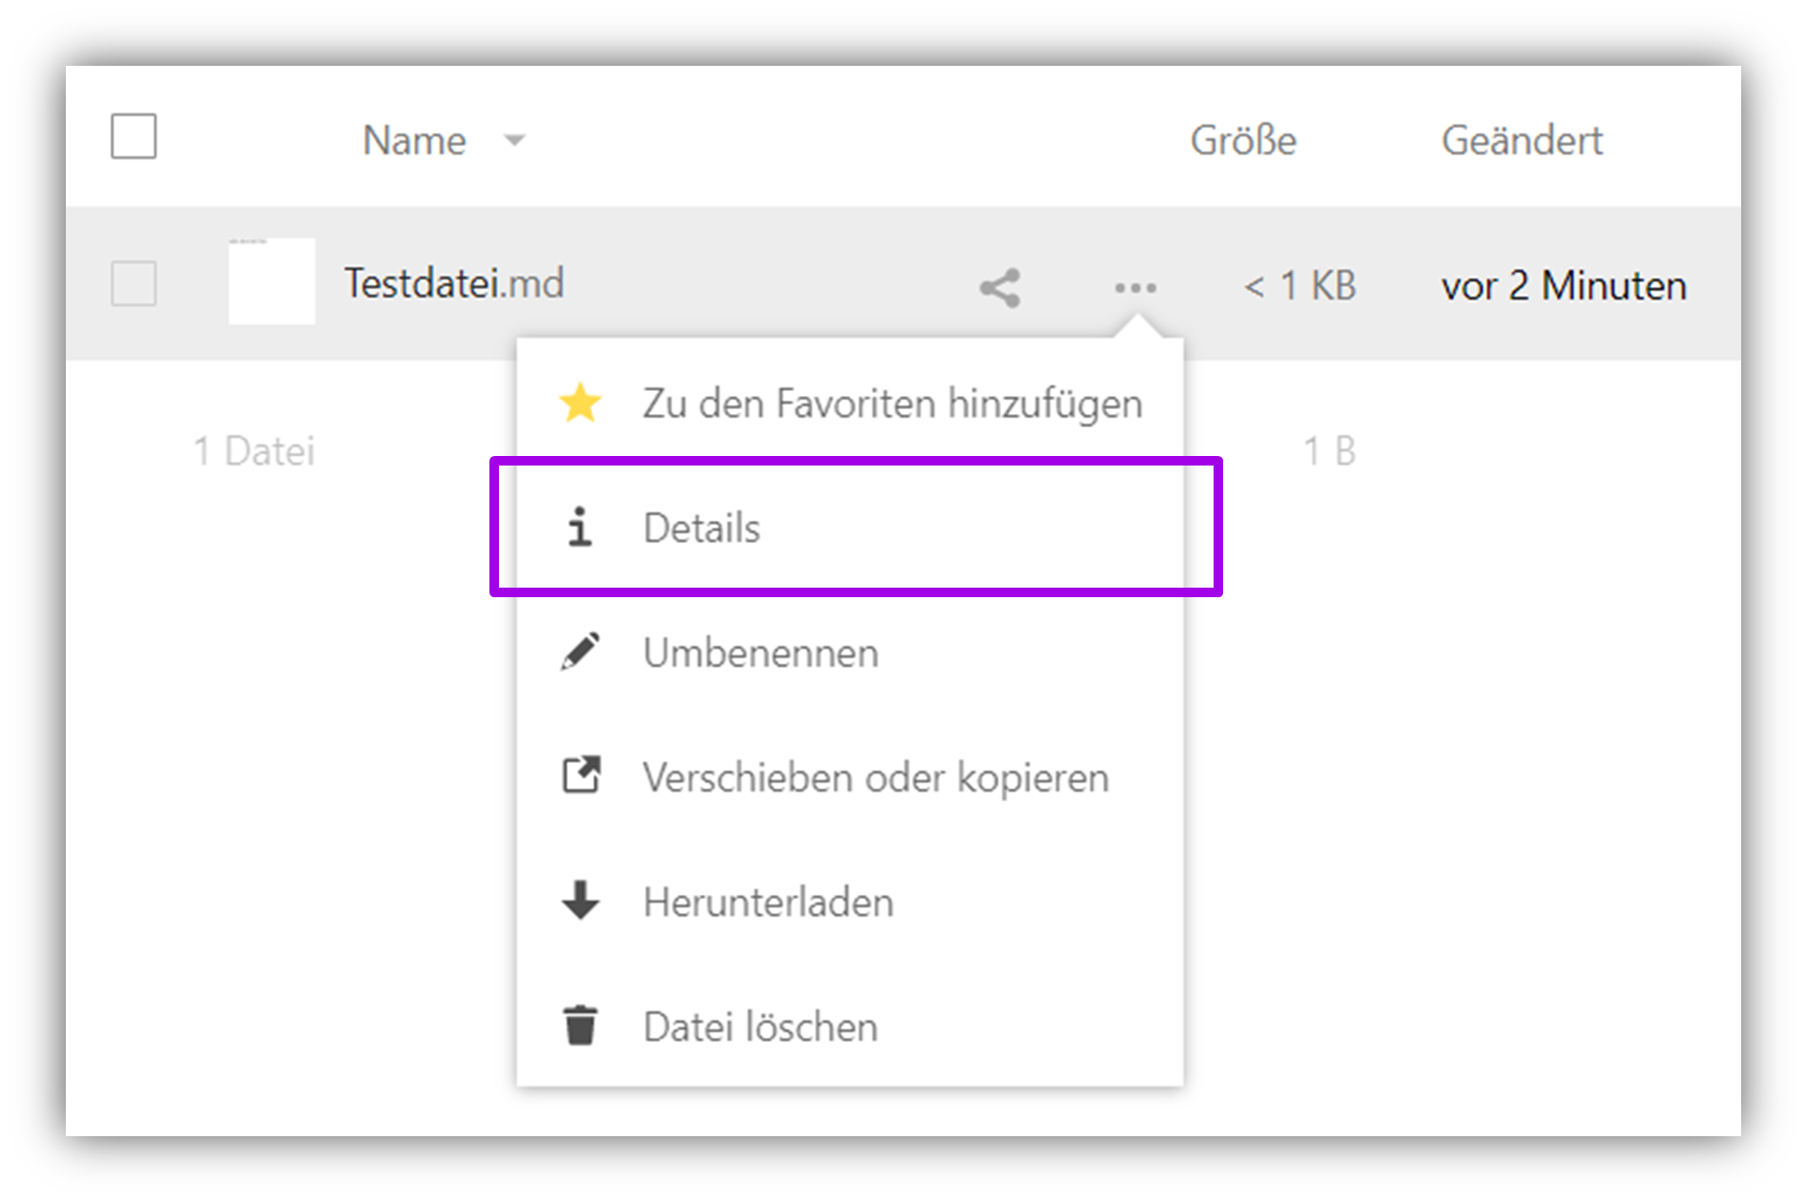The image size is (1807, 1202).
Task: Click the share icon for Testdatei.md
Action: (1000, 287)
